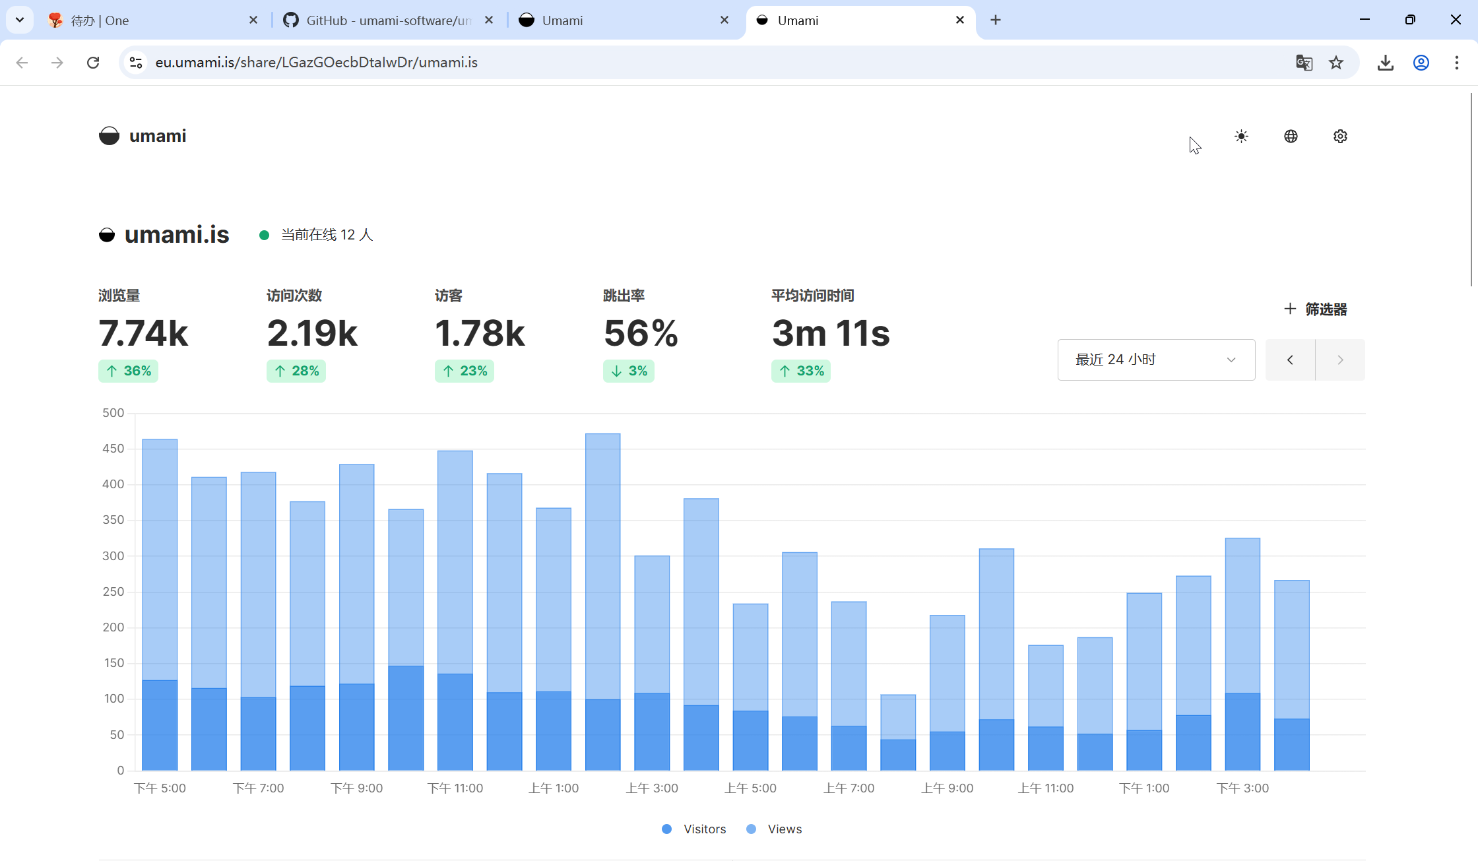Switch to the GitHub umami-software tab

pos(389,20)
